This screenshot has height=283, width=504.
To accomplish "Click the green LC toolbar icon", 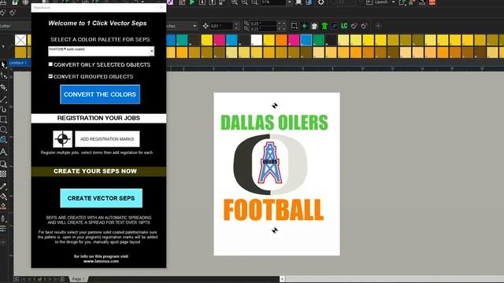I will click(x=344, y=26).
